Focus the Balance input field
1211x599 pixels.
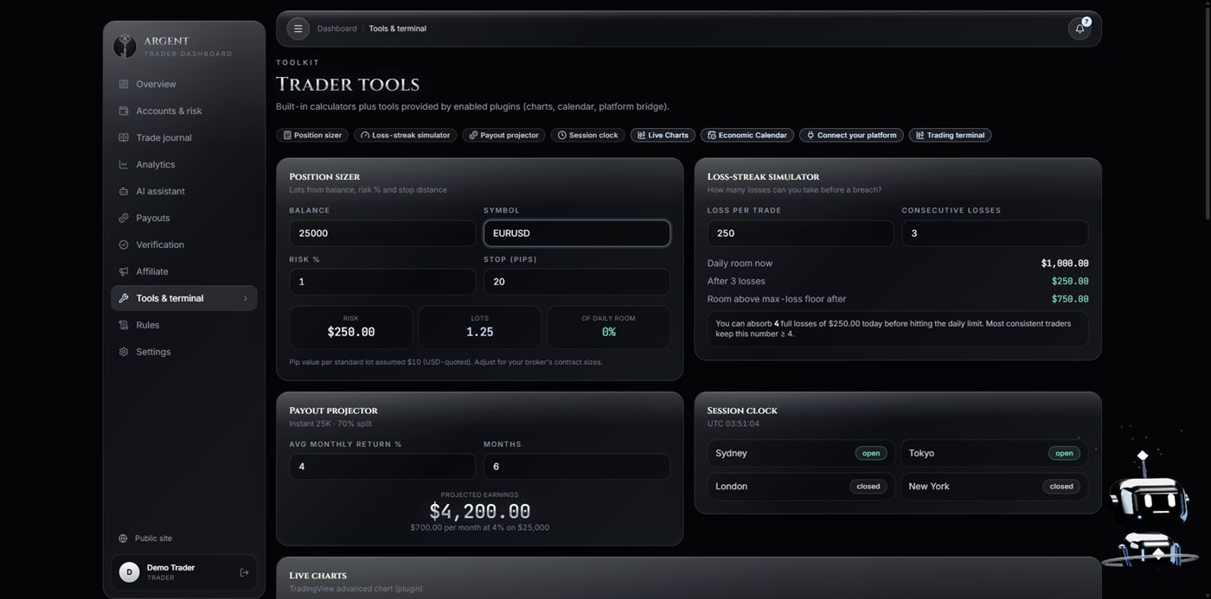(382, 233)
